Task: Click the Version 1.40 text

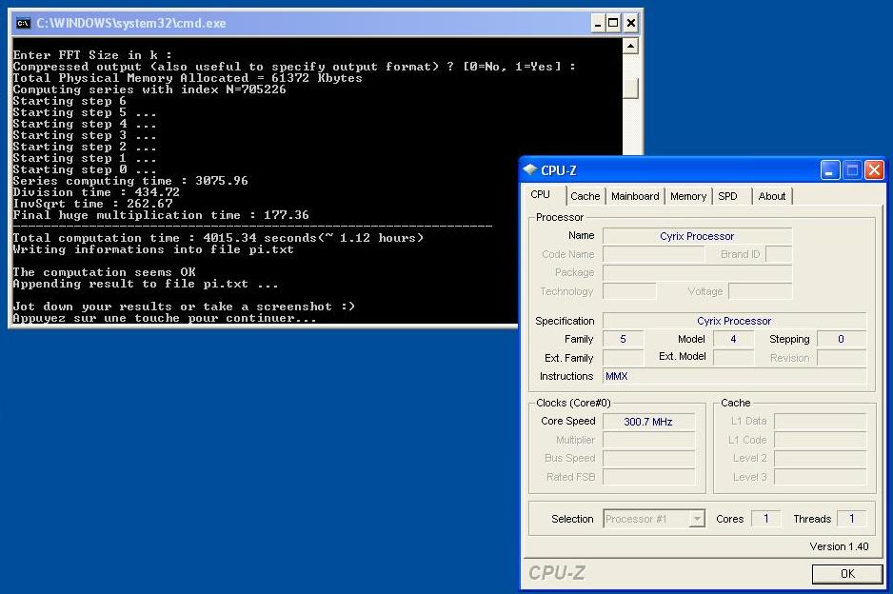Action: (839, 546)
